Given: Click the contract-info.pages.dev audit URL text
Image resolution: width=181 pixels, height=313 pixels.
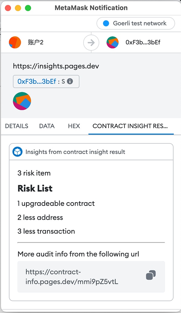Looking at the screenshot, I should [x=72, y=277].
